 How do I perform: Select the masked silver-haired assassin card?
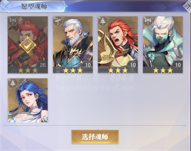point(163,45)
